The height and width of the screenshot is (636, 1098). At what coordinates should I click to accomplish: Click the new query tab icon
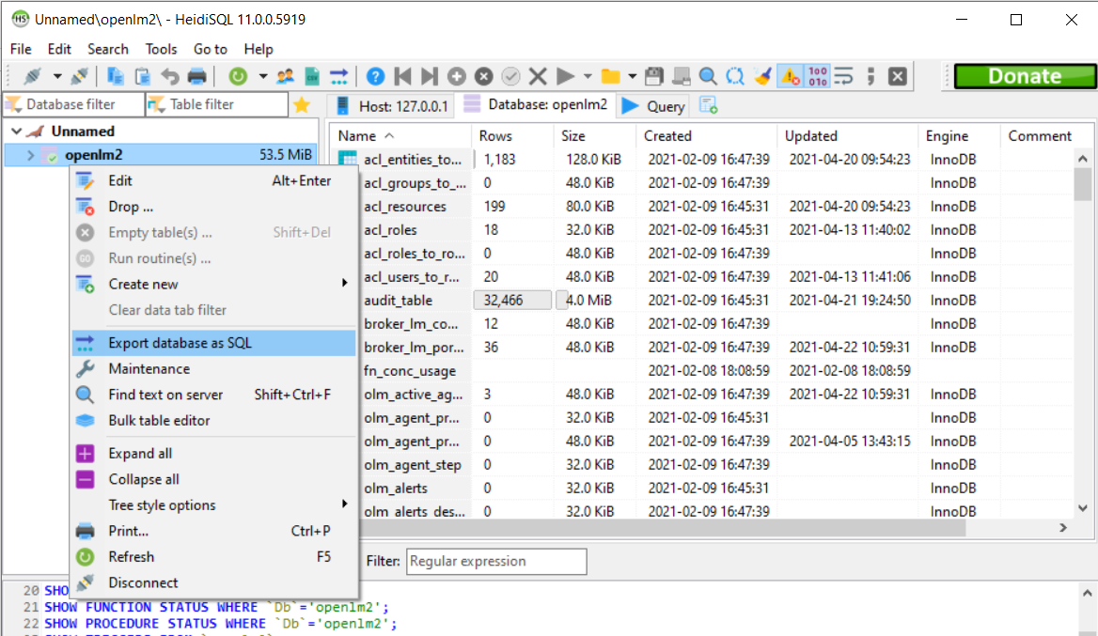coord(709,106)
